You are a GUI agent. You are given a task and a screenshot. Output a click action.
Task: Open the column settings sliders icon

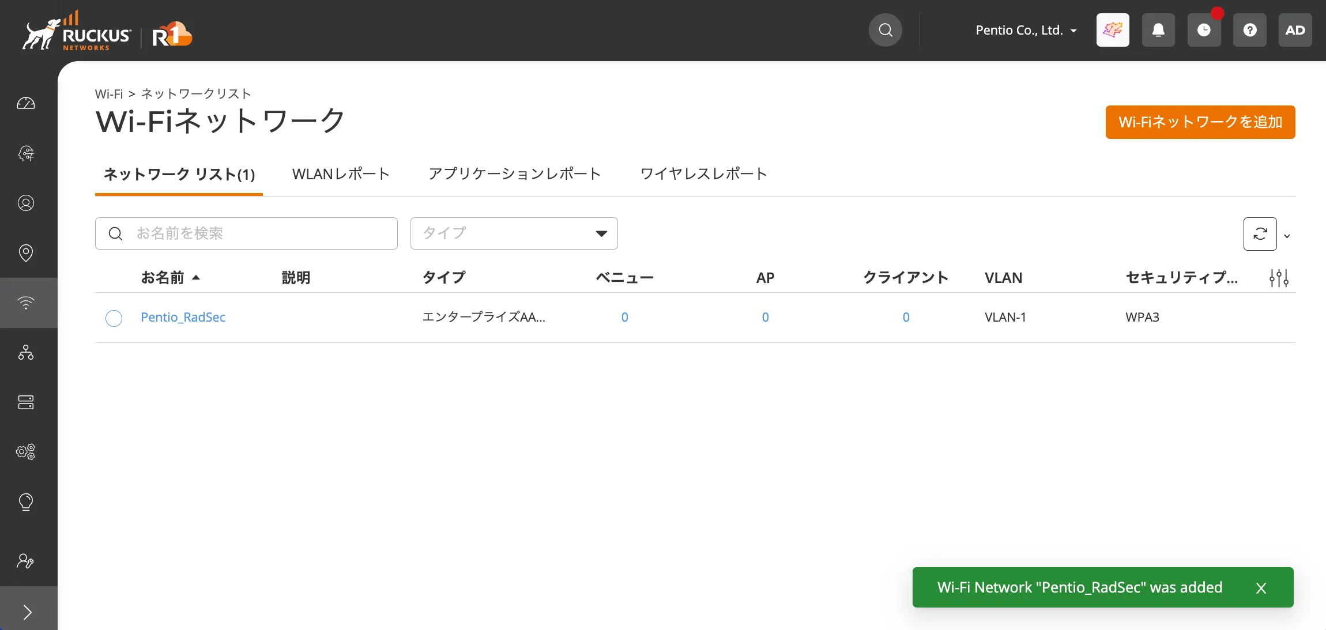[x=1279, y=278]
